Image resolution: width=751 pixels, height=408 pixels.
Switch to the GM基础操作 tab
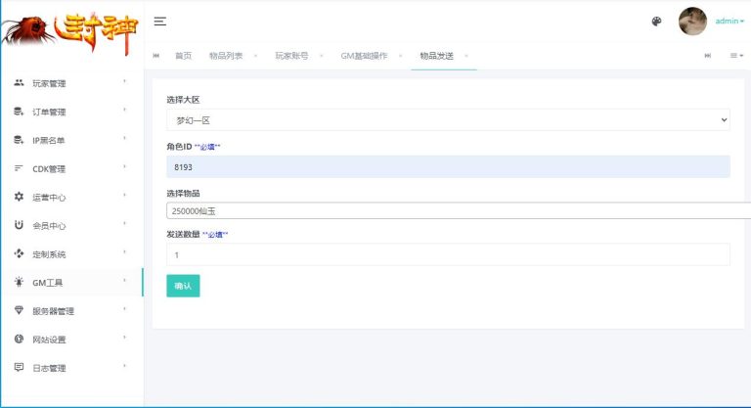tap(364, 56)
